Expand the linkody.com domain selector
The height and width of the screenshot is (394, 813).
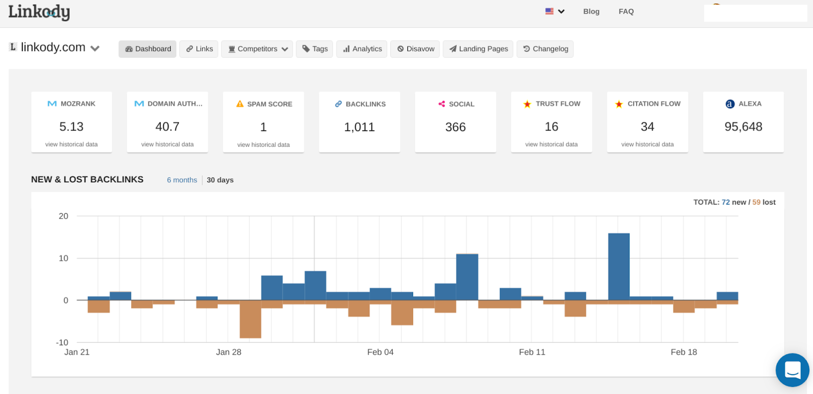click(x=95, y=49)
